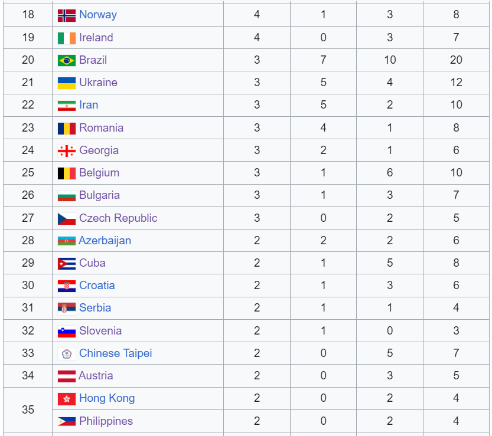492x436 pixels.
Task: Select the rank 35 table cell
Action: tap(28, 409)
